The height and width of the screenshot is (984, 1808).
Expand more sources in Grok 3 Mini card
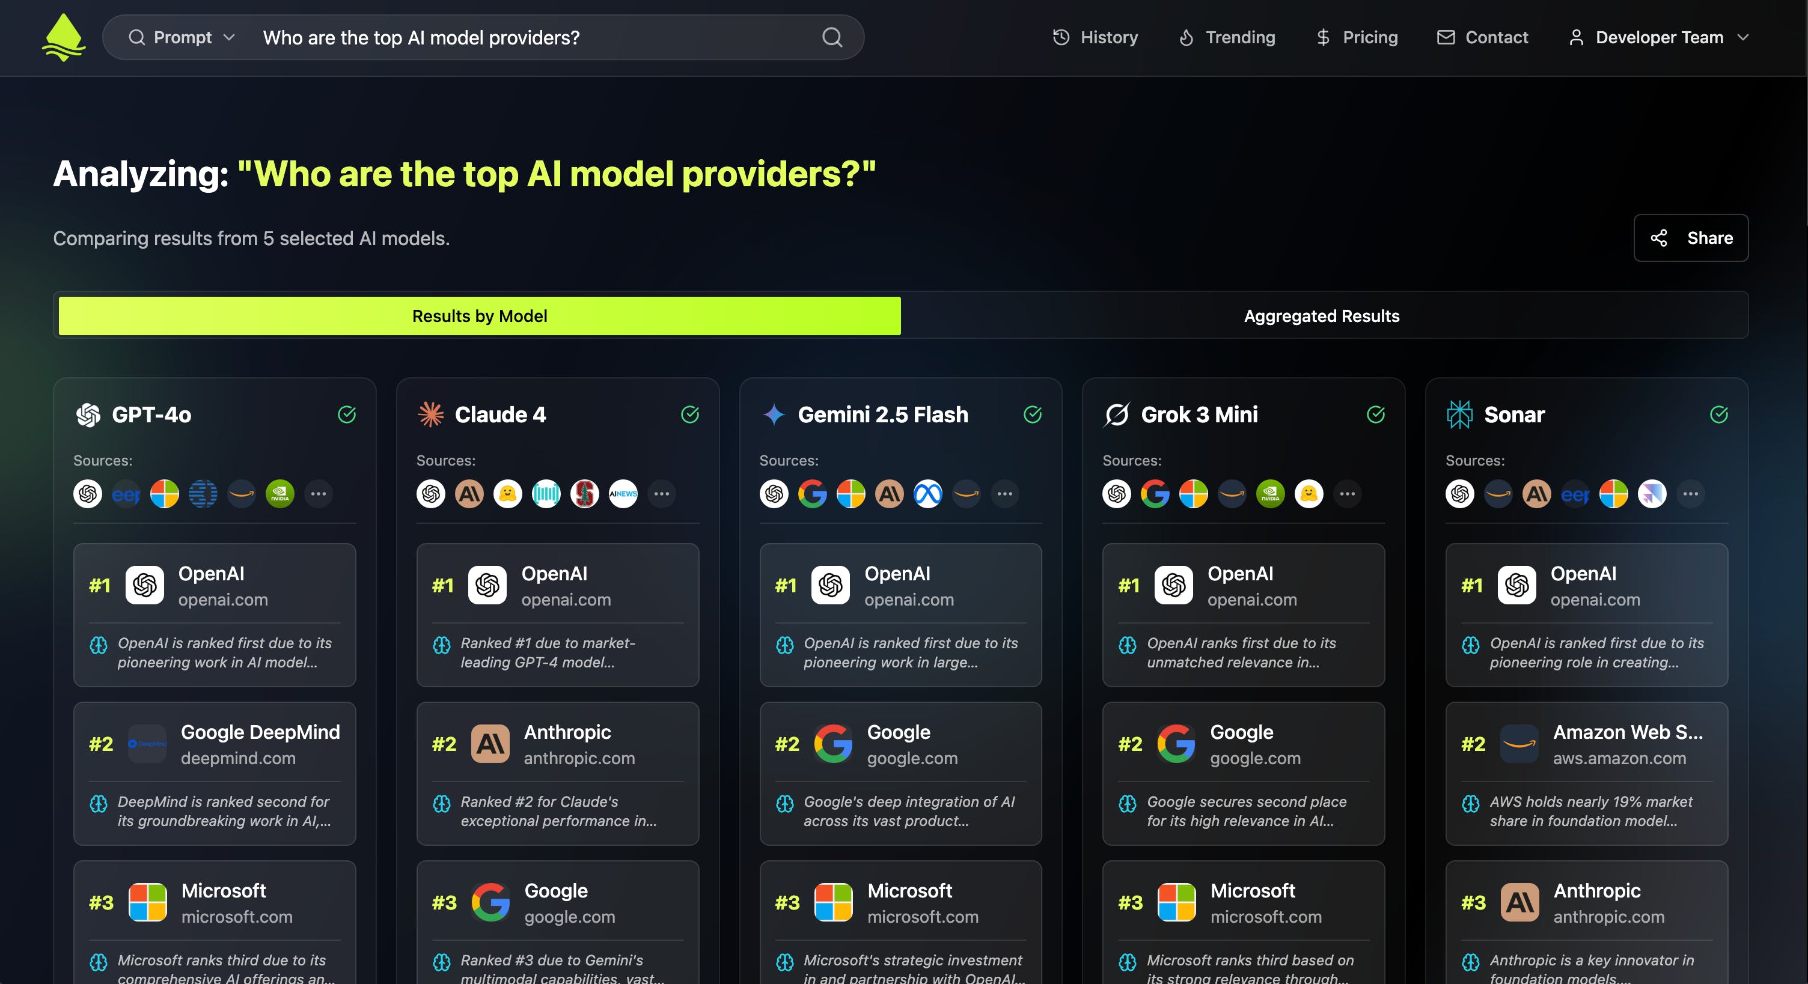tap(1347, 494)
